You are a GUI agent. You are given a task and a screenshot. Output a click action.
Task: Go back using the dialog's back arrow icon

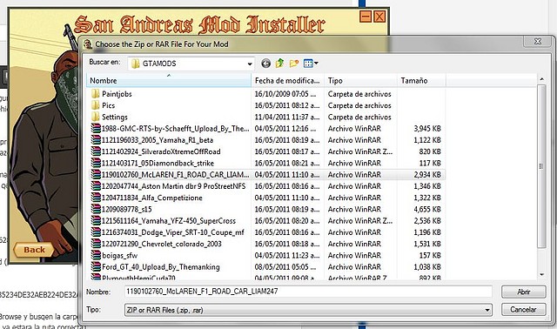pos(265,64)
